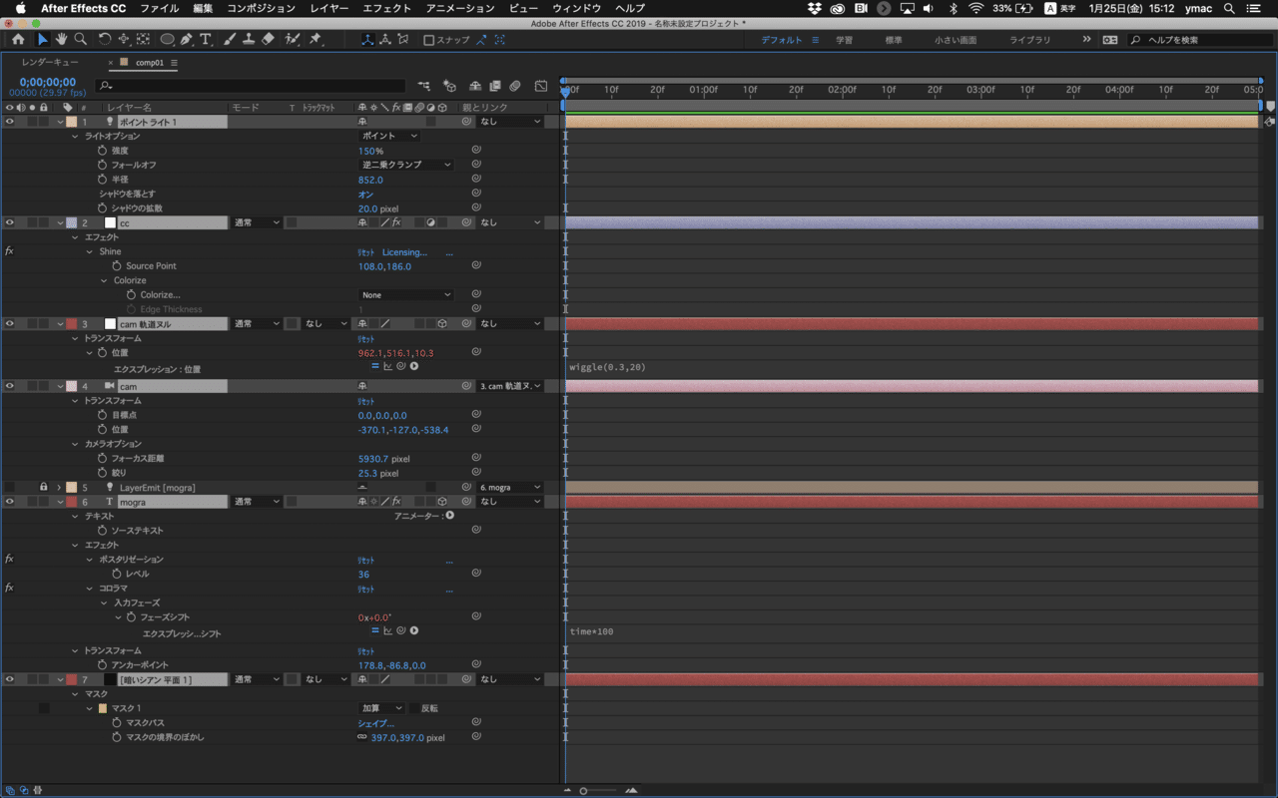Select the Hand tool
This screenshot has width=1278, height=798.
pyautogui.click(x=61, y=40)
